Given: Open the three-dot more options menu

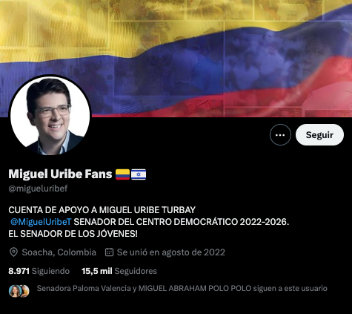Looking at the screenshot, I should [x=280, y=135].
